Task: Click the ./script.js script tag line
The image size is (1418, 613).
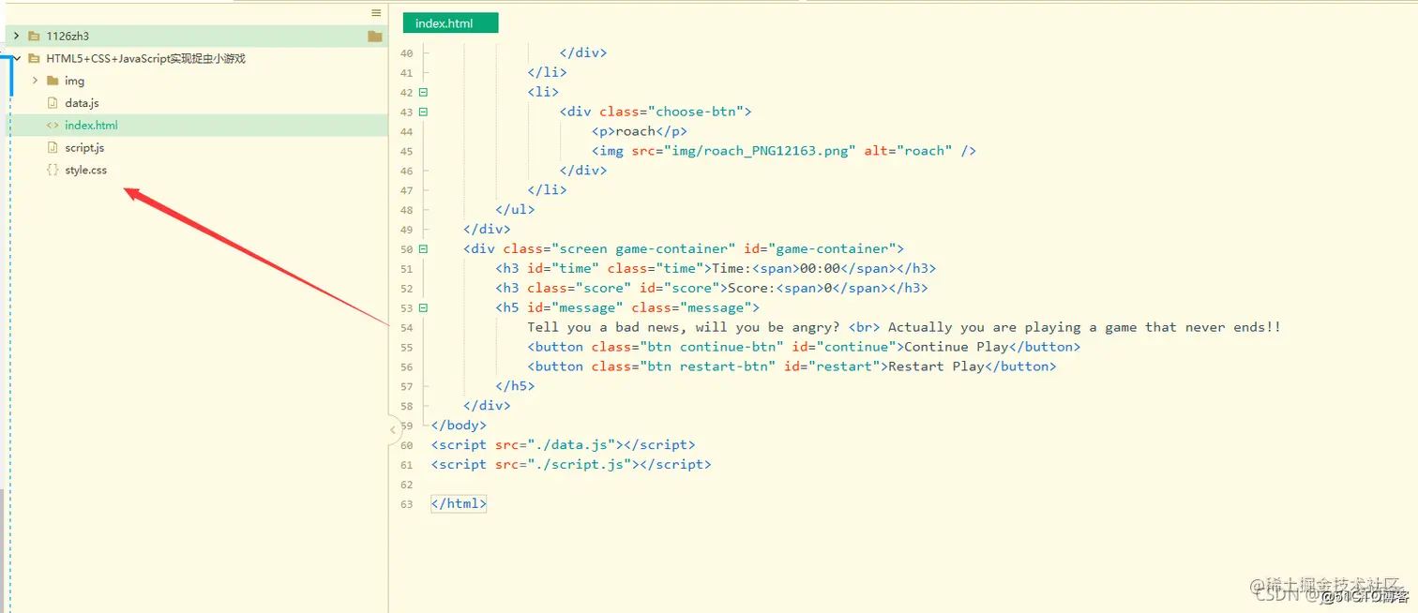Action: [571, 464]
